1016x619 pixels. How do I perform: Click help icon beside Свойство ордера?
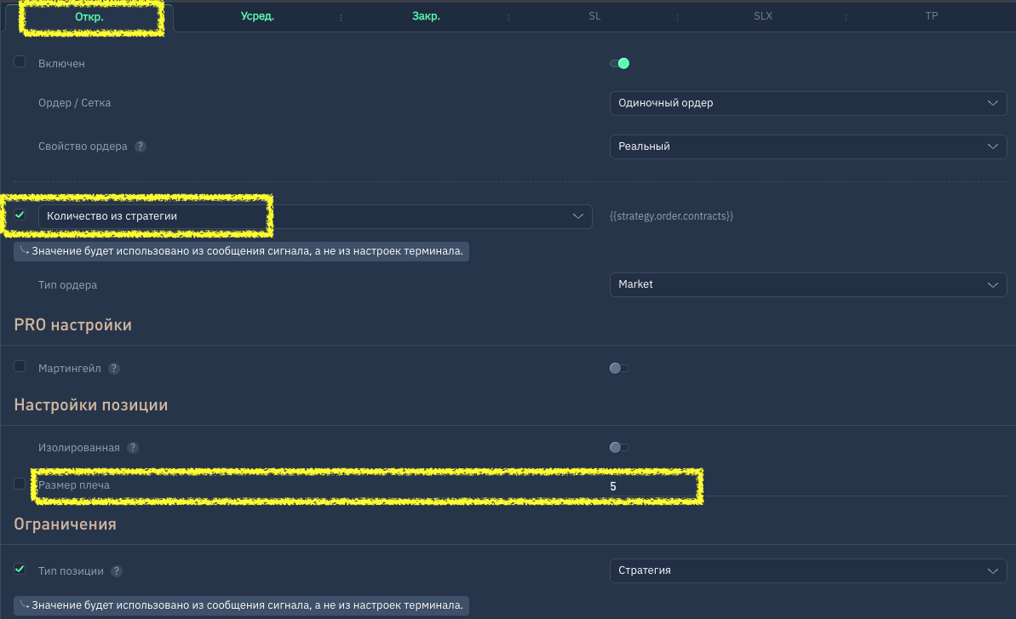(141, 146)
